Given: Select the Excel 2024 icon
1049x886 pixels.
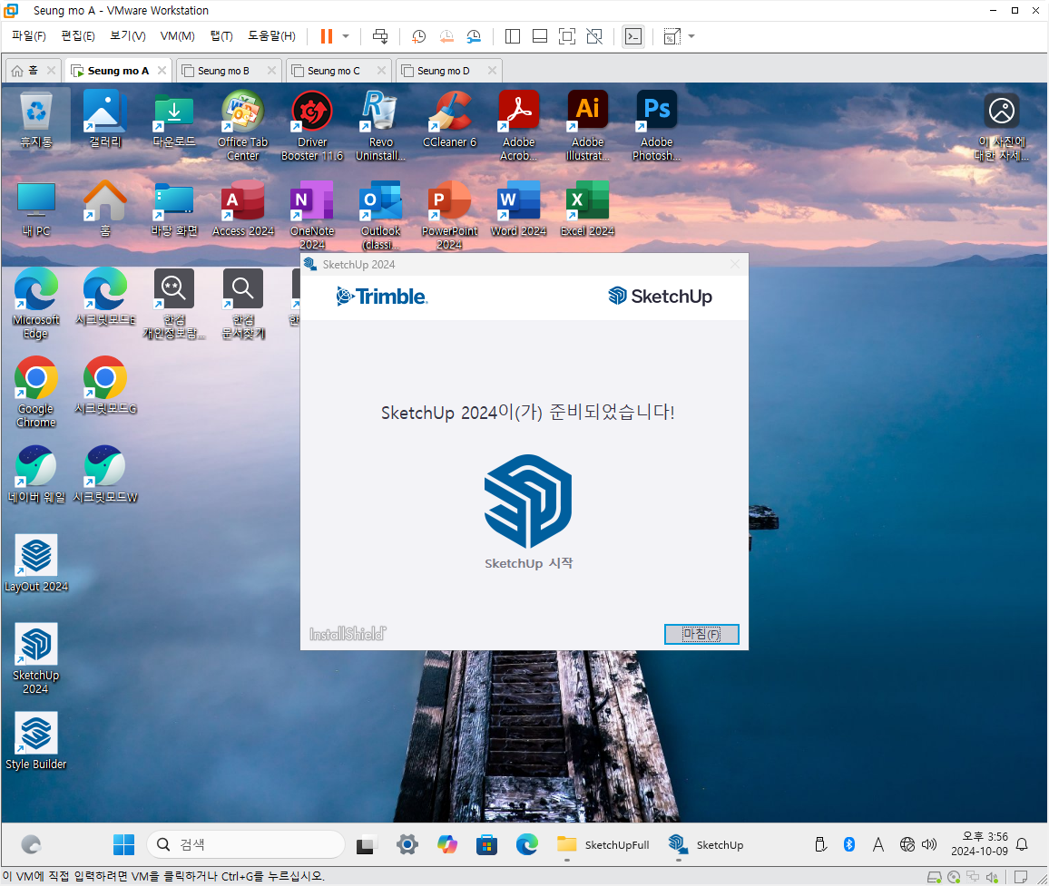Looking at the screenshot, I should click(587, 209).
